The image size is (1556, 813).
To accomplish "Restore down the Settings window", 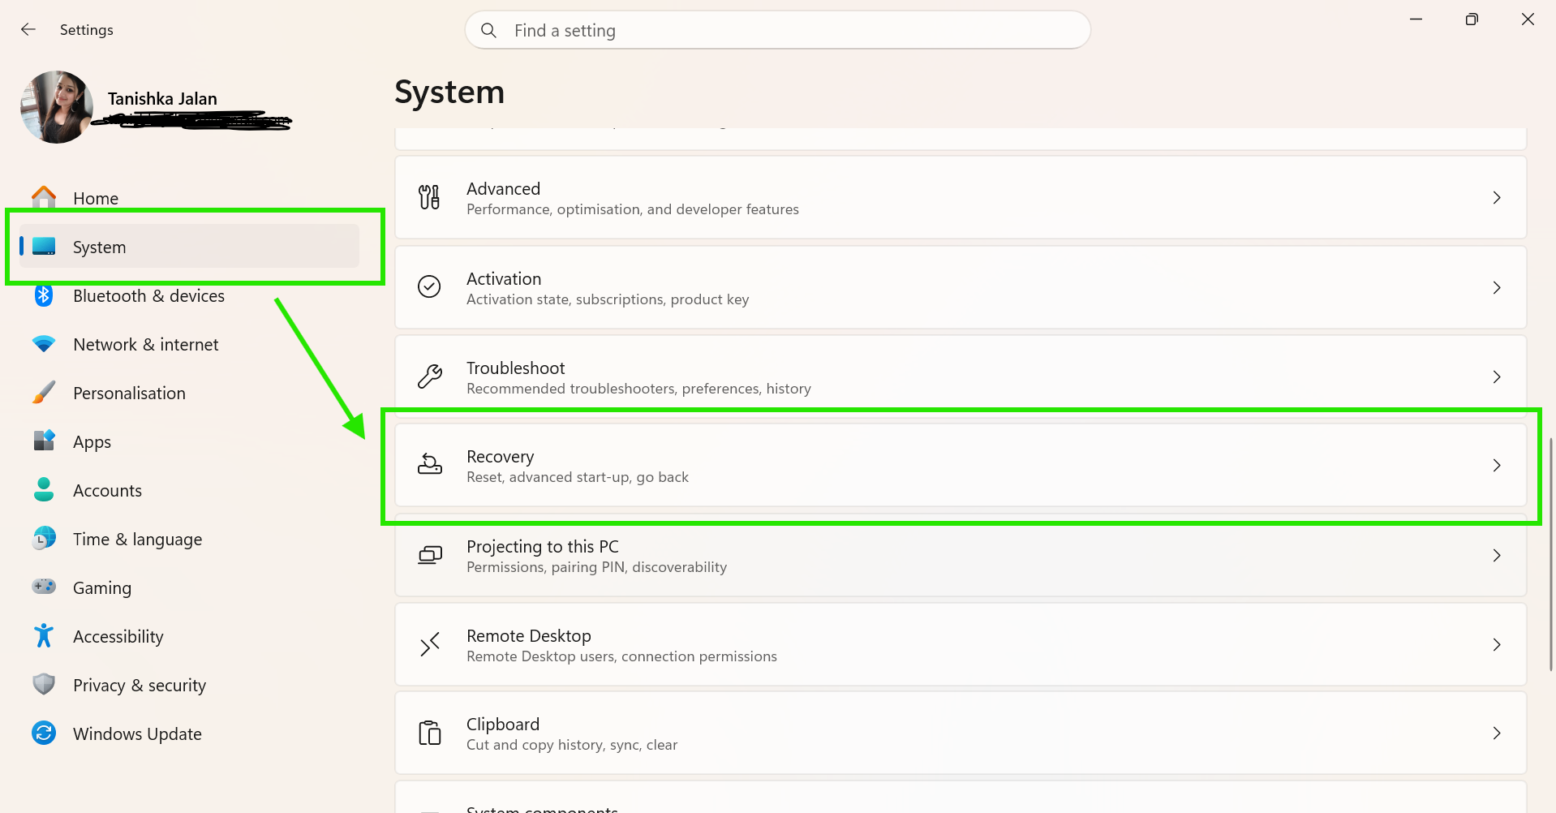I will 1472,19.
